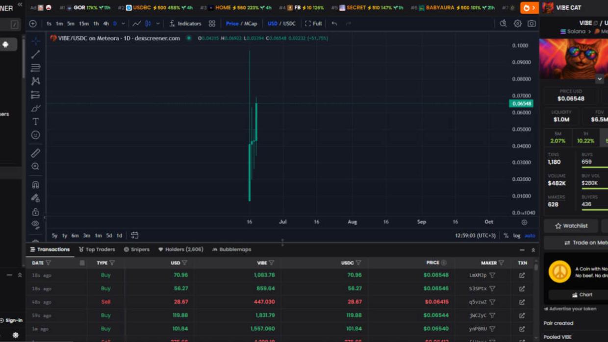Switch to Top Traders tab
This screenshot has height=342, width=608.
(x=97, y=249)
